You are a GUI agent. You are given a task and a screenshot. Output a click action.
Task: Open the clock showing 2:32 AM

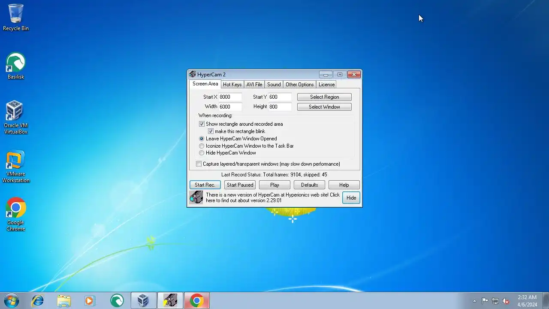pos(527,301)
